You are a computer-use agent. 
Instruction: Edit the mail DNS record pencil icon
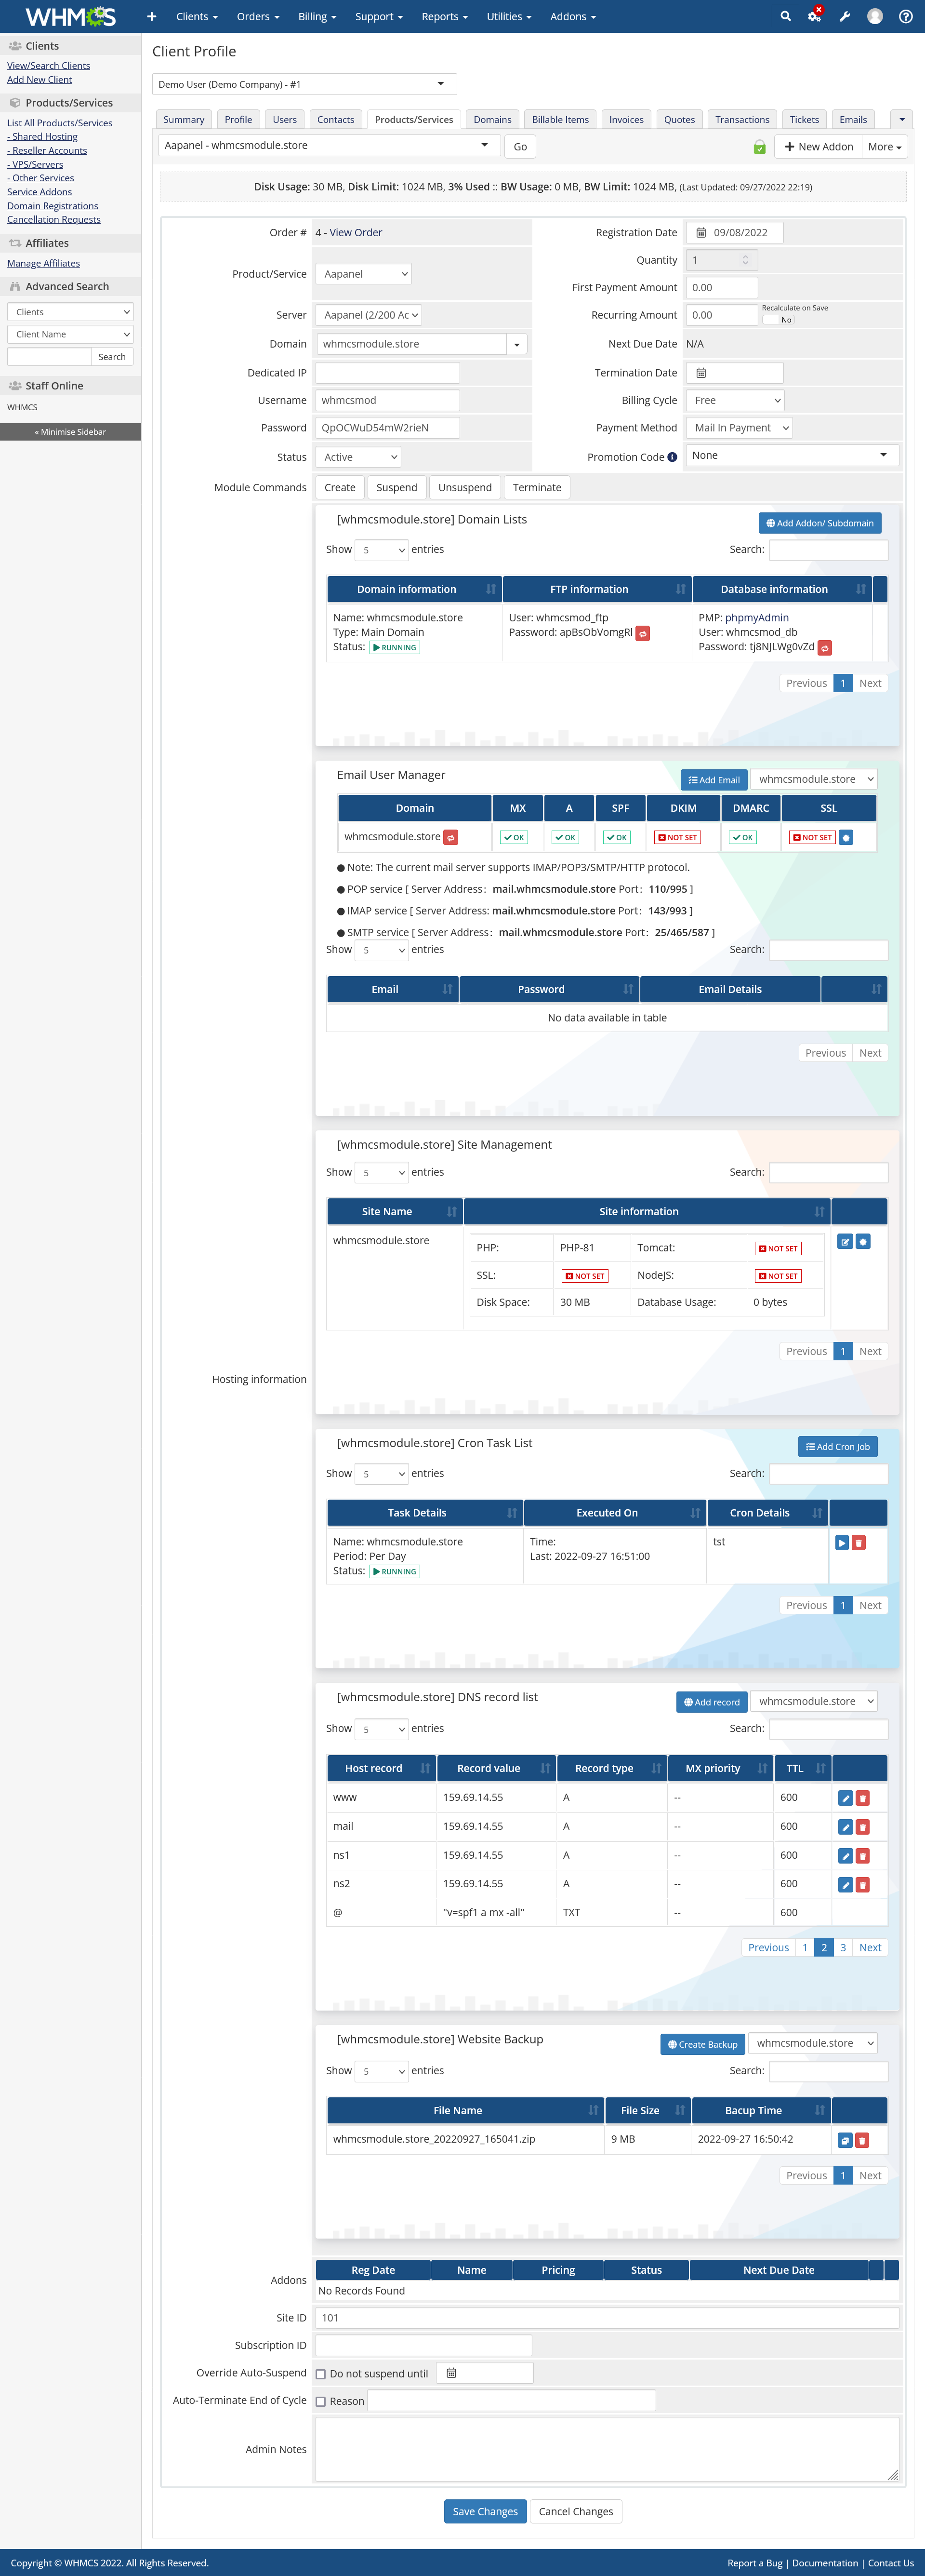(845, 1827)
